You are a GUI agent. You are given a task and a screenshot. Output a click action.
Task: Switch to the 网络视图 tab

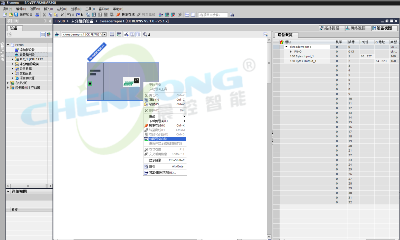[355, 28]
